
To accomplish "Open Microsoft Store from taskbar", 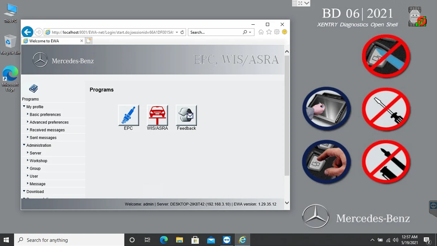I will [195, 240].
